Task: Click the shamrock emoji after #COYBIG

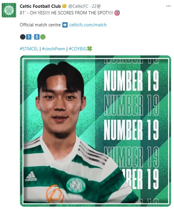Action: [x=90, y=49]
